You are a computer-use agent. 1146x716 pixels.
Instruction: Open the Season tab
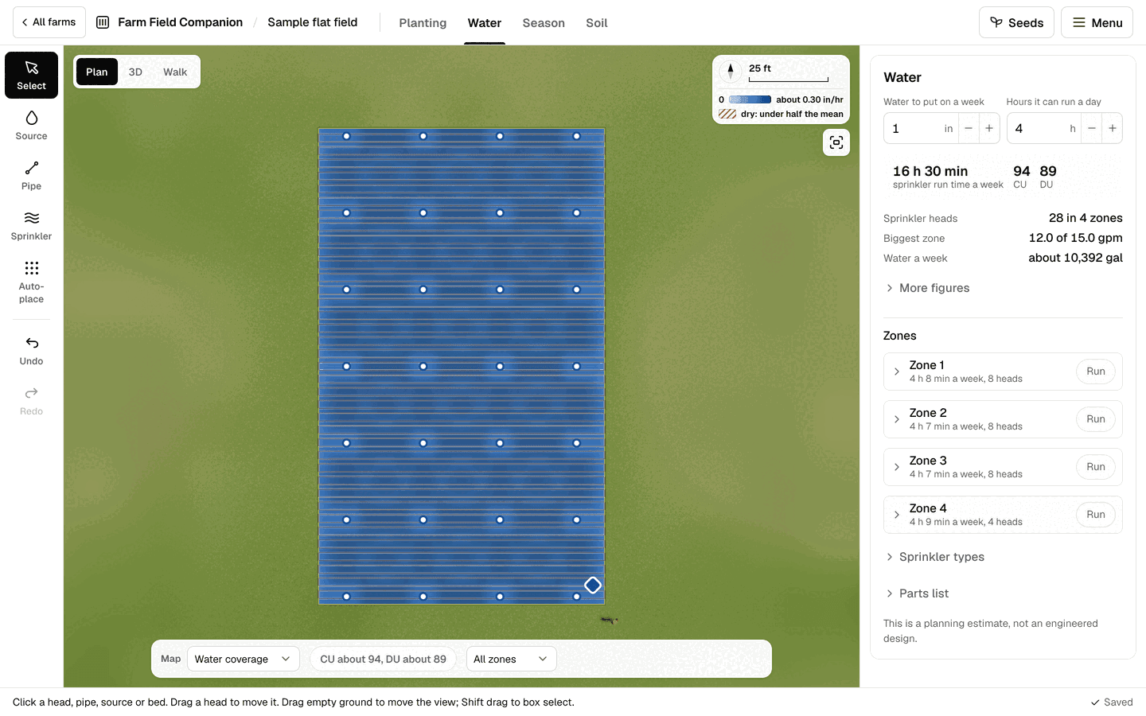point(544,23)
